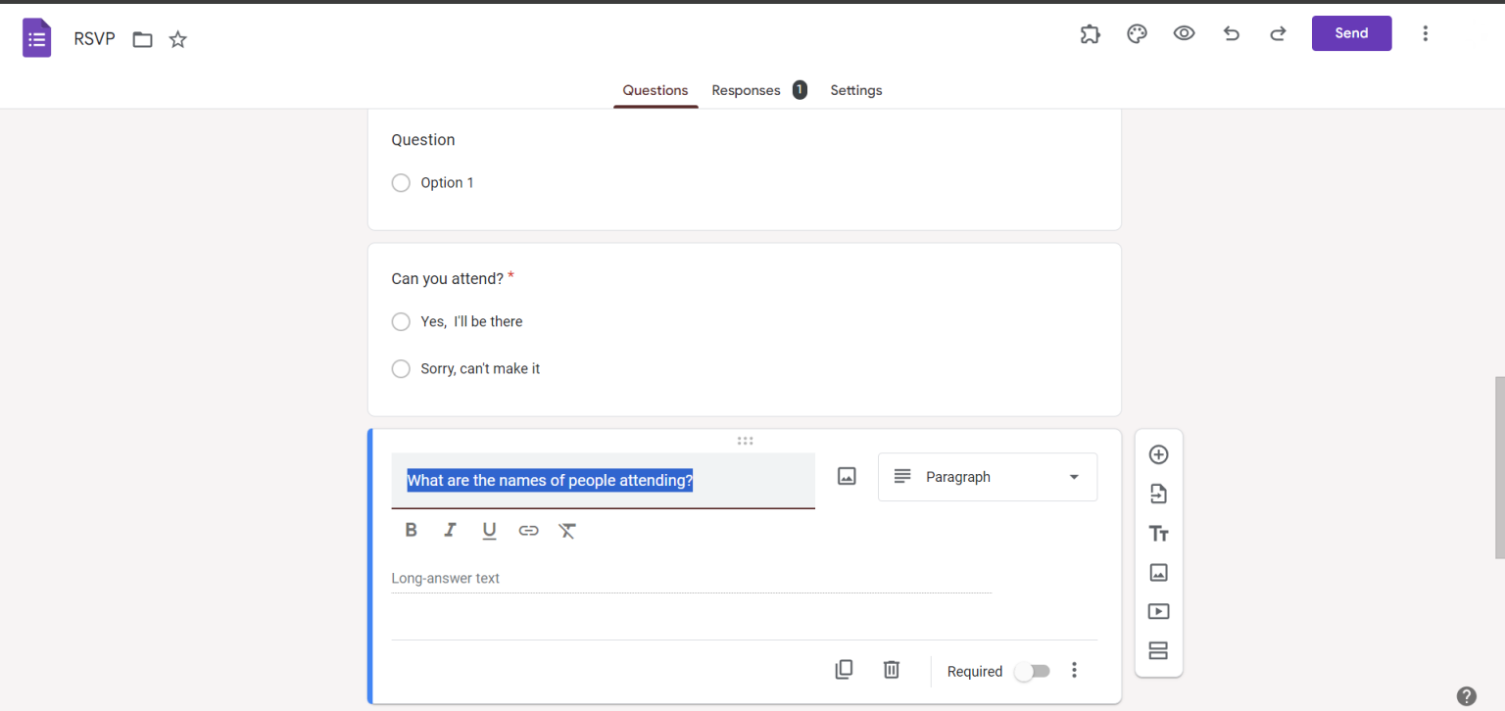1505x711 pixels.
Task: Apply italic formatting to question
Action: pos(450,530)
